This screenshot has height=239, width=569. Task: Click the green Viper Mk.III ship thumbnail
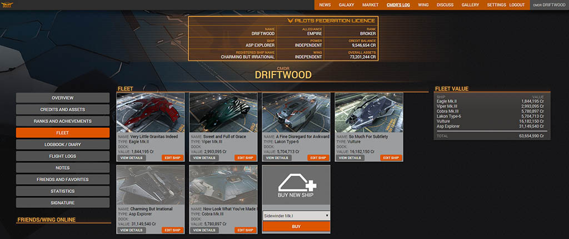click(223, 113)
